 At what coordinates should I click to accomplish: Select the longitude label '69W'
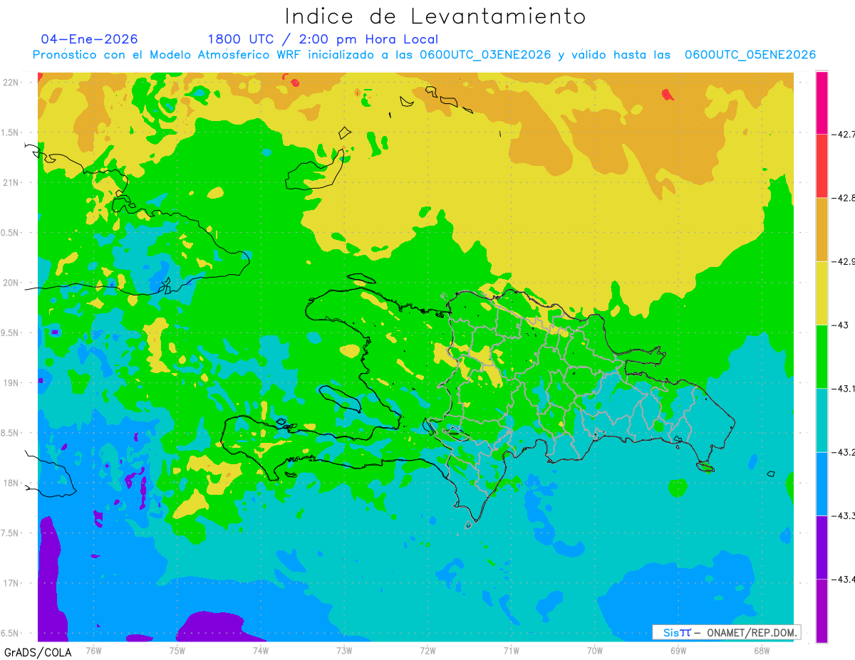tap(678, 649)
